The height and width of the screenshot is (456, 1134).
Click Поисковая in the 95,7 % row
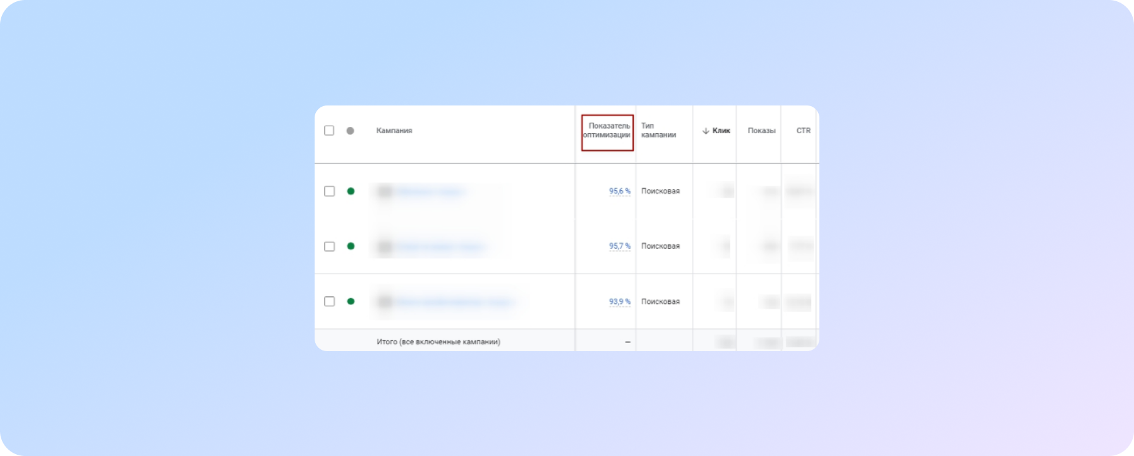click(x=660, y=246)
